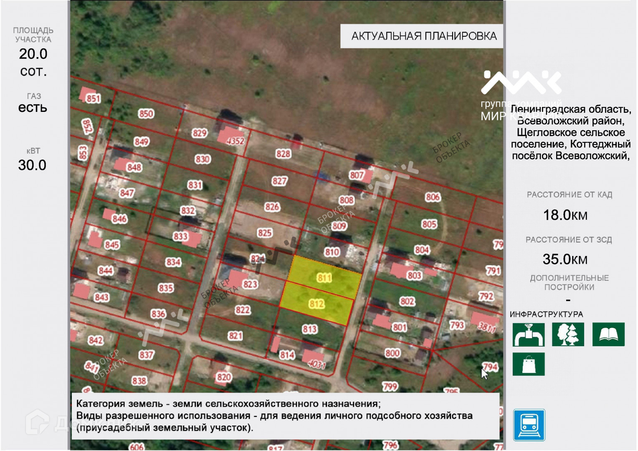The width and height of the screenshot is (638, 451).
Task: Click plot number 814 on map
Action: click(287, 355)
